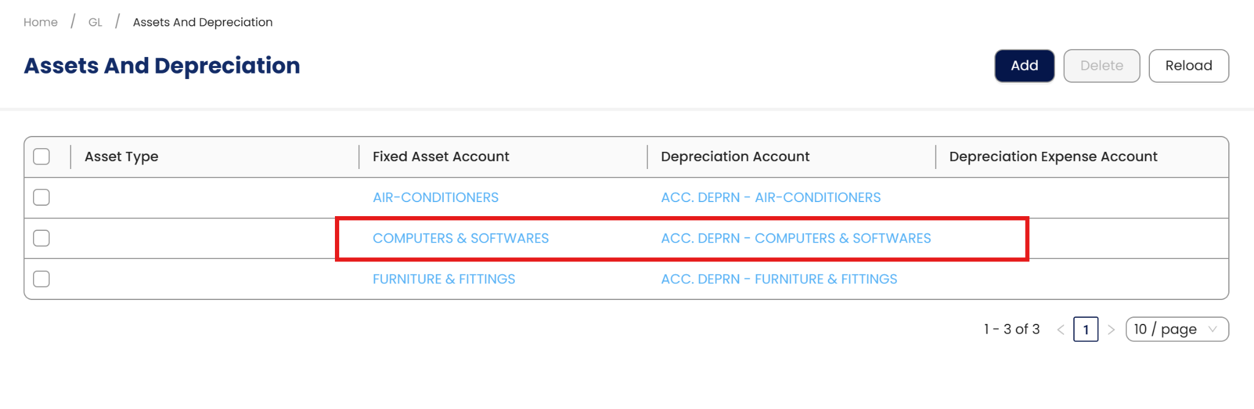Open ACC. DEPRN - COMPUTERS & SOFTWARES link
This screenshot has height=409, width=1254.
pos(795,238)
